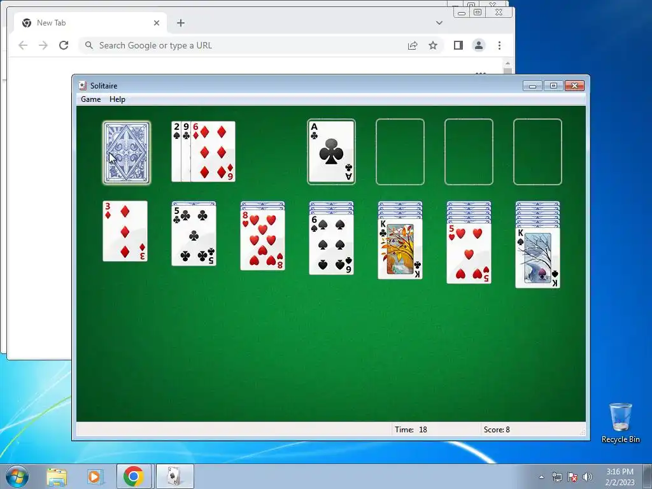
Task: Open the Game menu in Solitaire
Action: pos(90,99)
